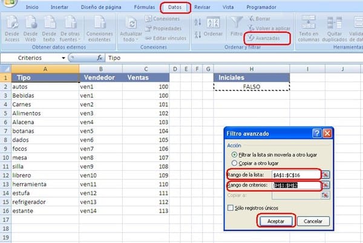This screenshot has height=243, width=363.
Task: Click the Vendedor header cell
Action: [x=100, y=78]
